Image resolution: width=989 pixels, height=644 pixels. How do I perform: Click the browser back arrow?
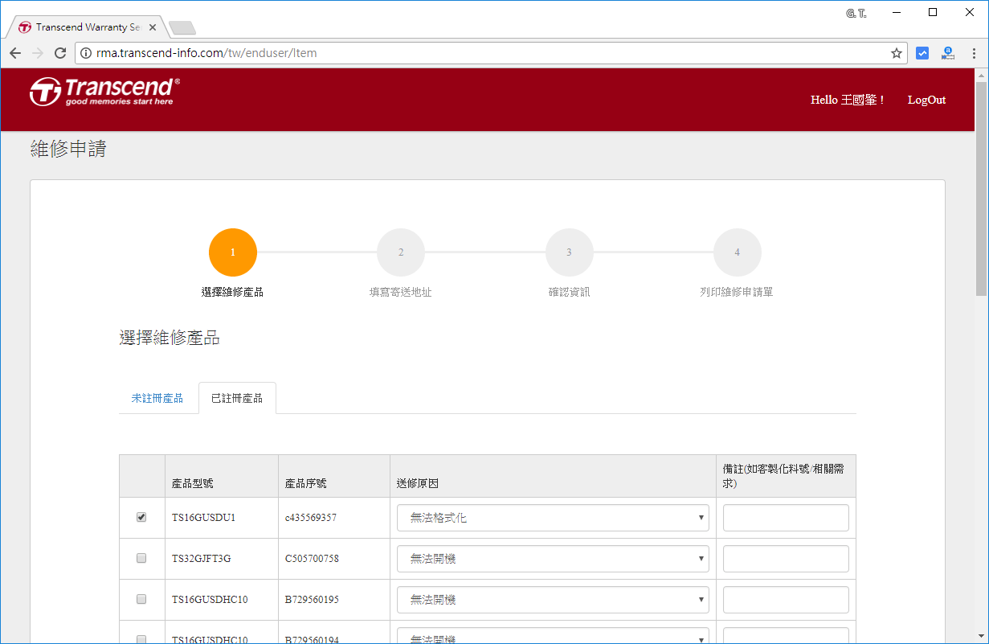(x=15, y=53)
